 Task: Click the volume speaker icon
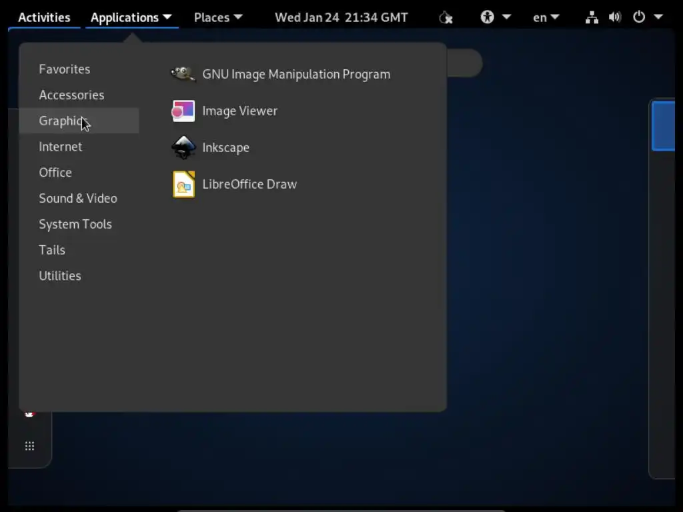[x=614, y=17]
